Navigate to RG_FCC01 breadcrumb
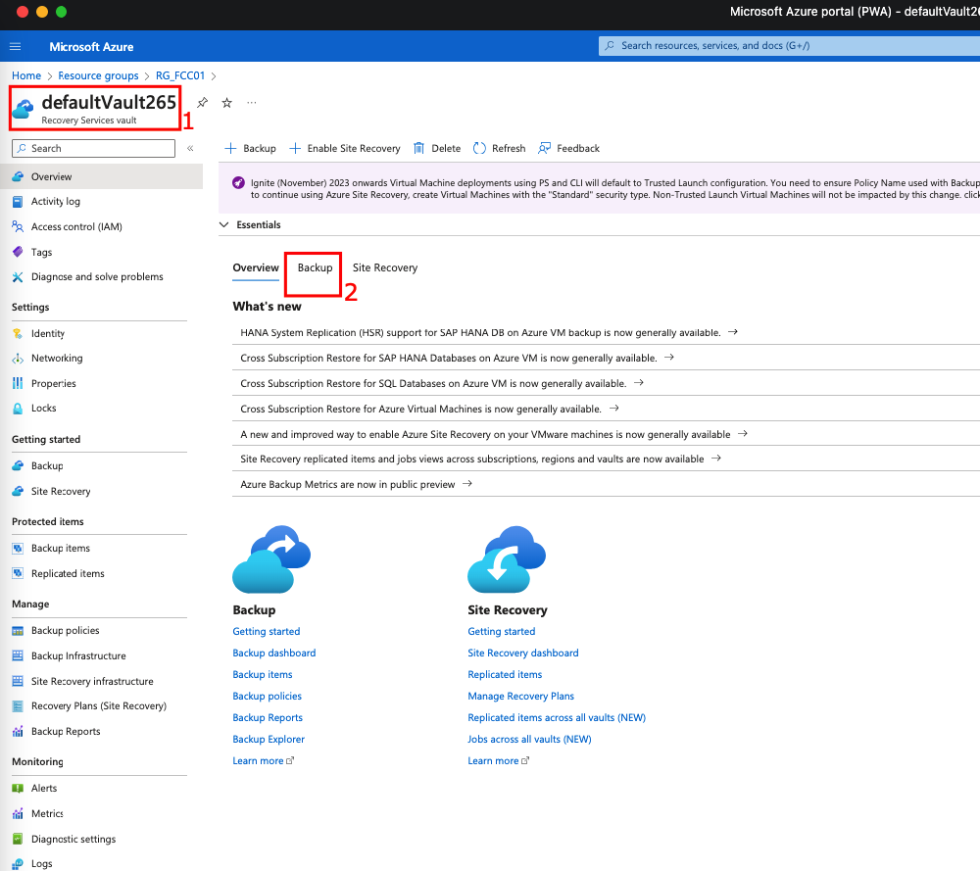The image size is (980, 871). tap(180, 75)
